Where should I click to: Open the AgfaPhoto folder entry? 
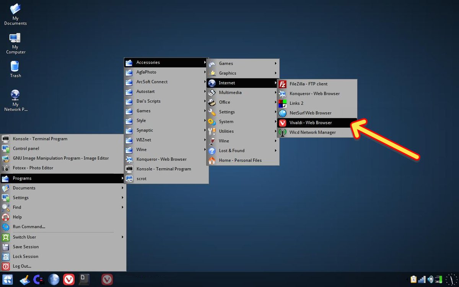click(166, 72)
